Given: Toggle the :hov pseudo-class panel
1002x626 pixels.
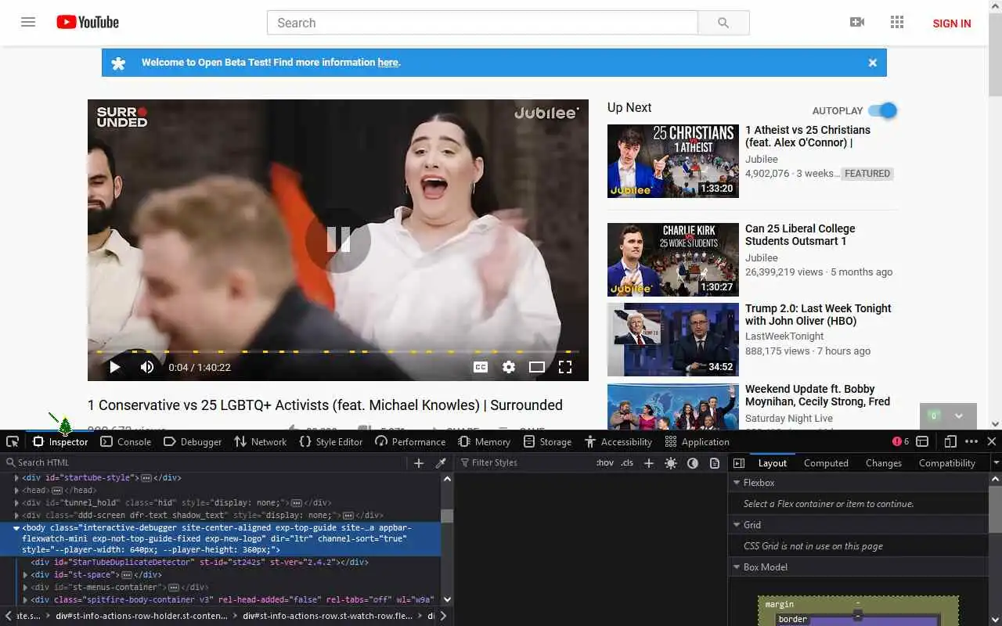Looking at the screenshot, I should pos(605,463).
